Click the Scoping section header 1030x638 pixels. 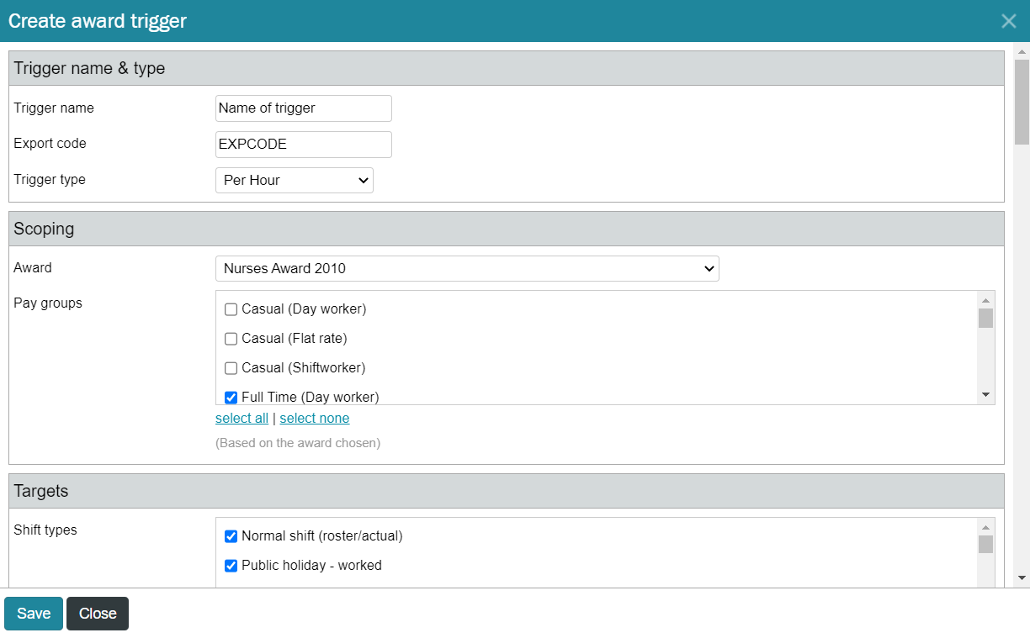[x=507, y=229]
